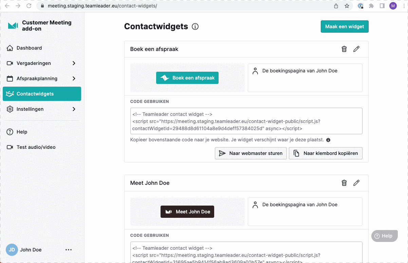Screen dimensions: 408x263
Task: Open the browser extensions puzzle icon
Action: (371, 6)
